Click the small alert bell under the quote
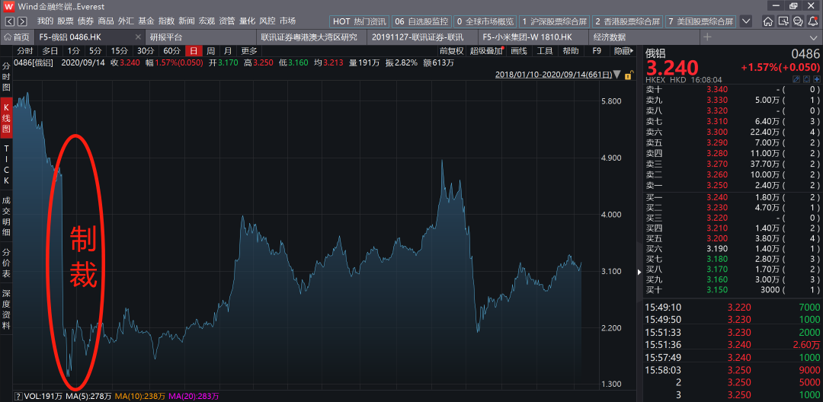The width and height of the screenshot is (823, 402). coord(806,79)
